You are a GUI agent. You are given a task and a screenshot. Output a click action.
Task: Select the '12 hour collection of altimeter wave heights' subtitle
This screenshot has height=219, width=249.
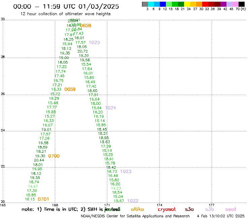point(65,14)
